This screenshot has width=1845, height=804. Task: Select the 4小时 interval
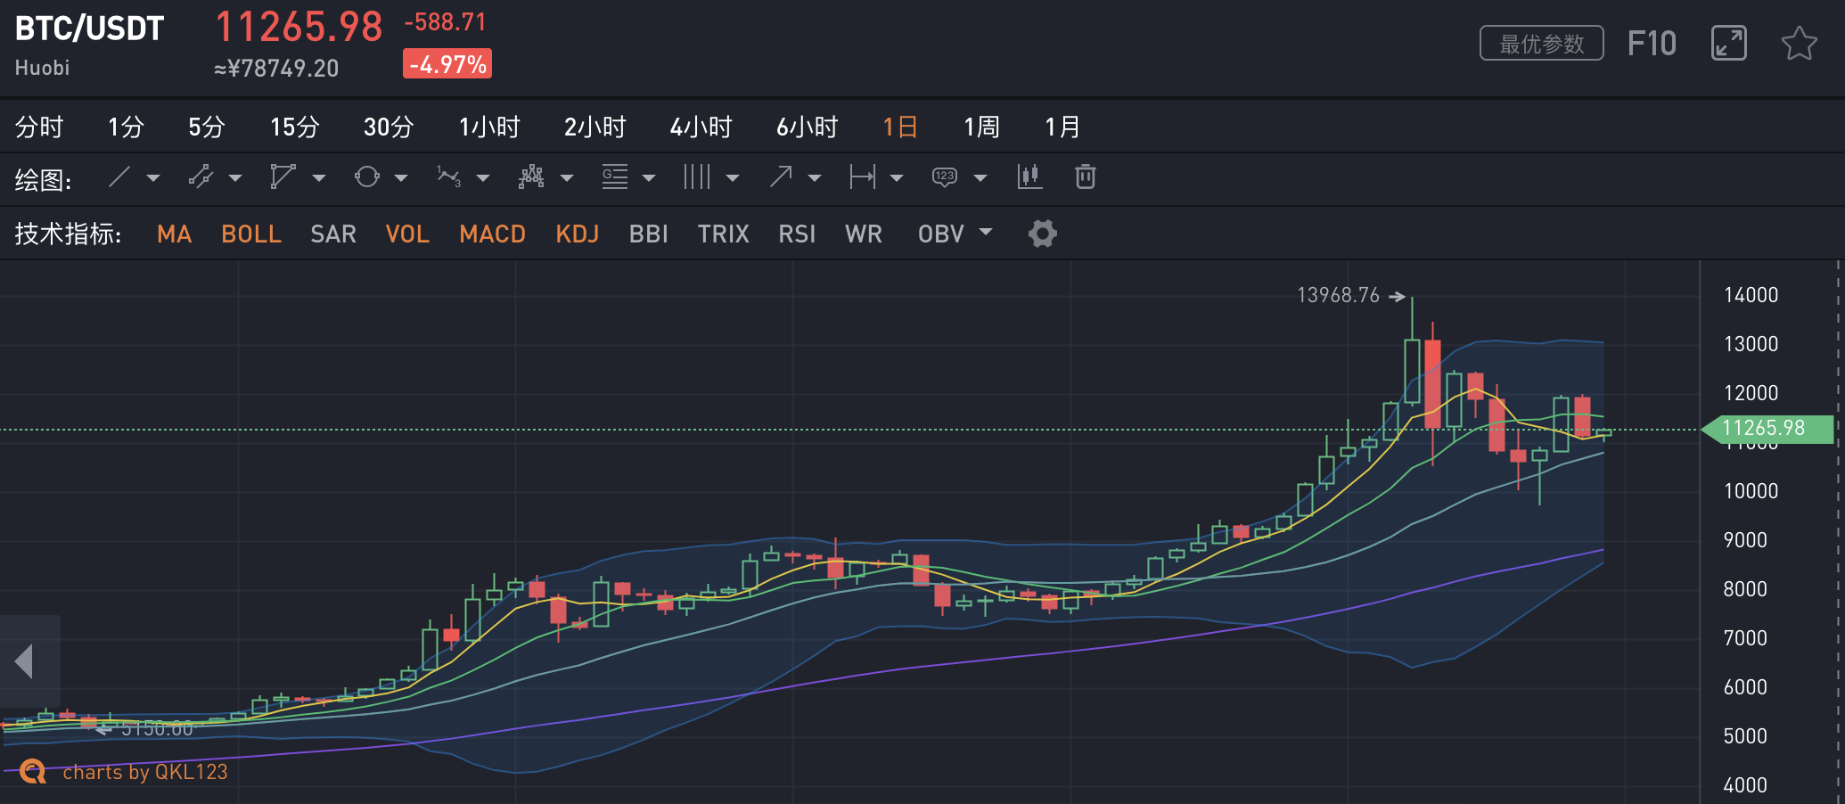pyautogui.click(x=701, y=127)
